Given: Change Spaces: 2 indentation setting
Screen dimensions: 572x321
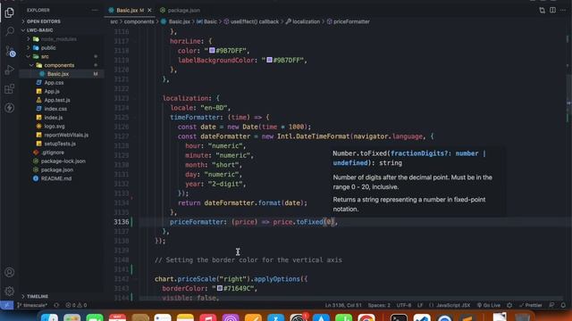Looking at the screenshot, I should (379, 305).
